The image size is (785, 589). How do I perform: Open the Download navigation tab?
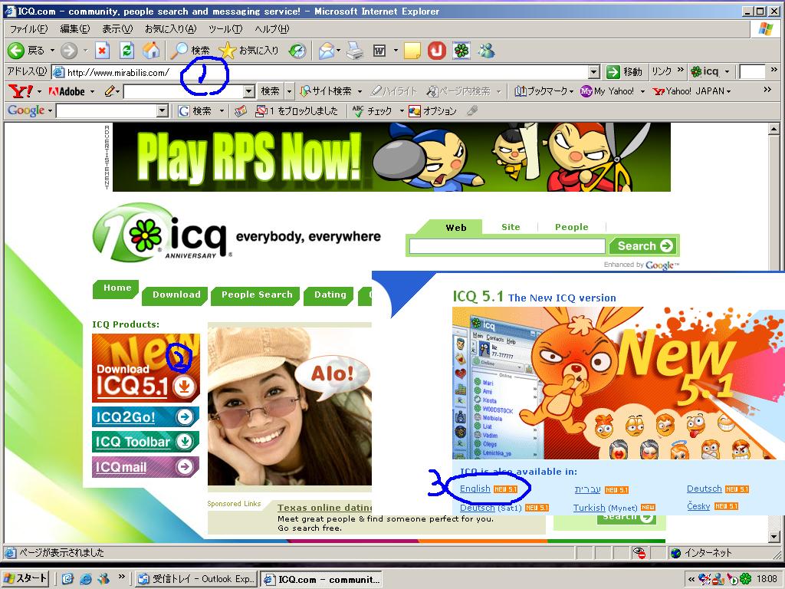click(x=176, y=295)
